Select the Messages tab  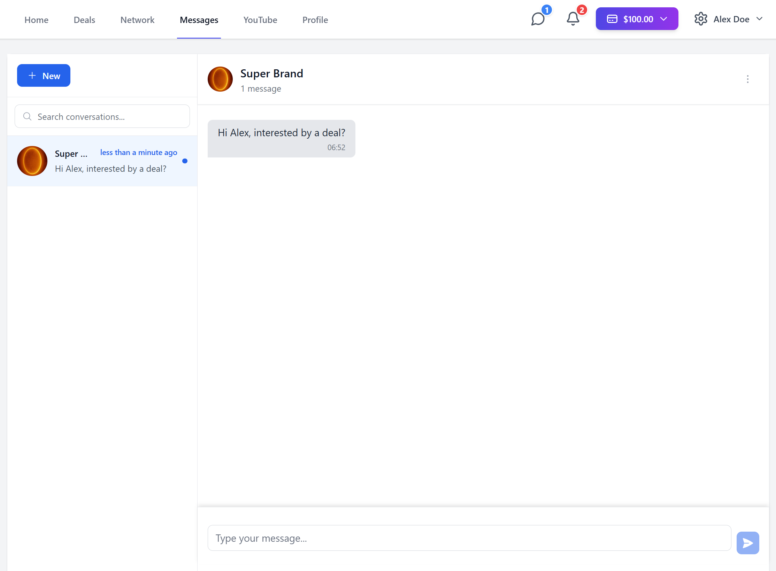point(199,20)
